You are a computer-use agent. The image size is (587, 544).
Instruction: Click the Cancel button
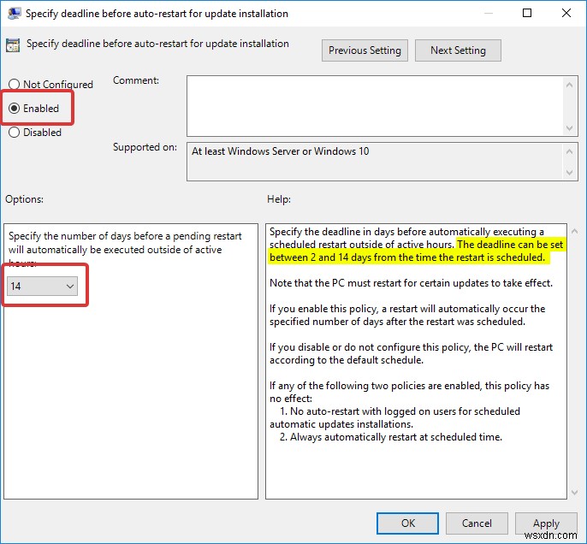(x=477, y=523)
